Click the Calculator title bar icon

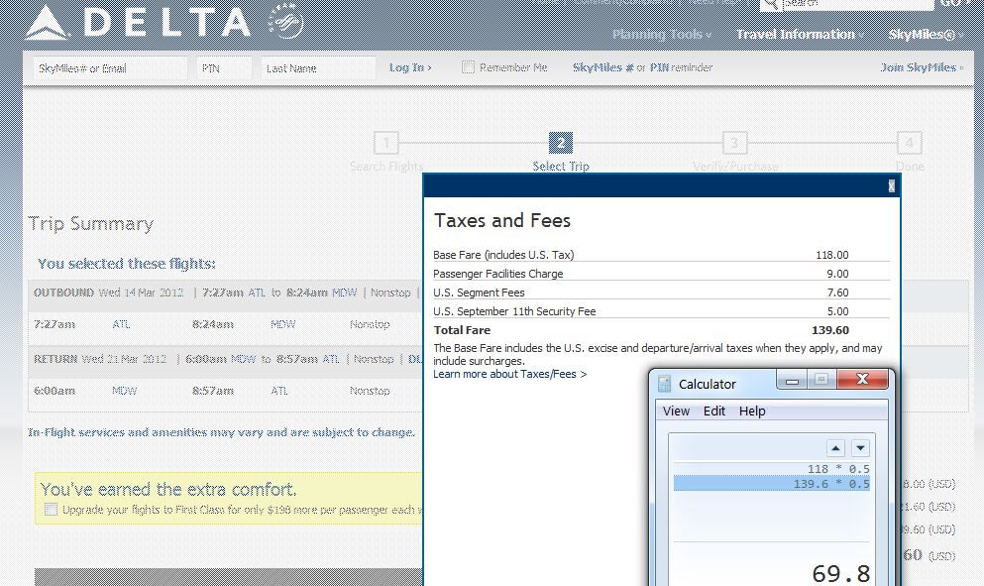click(664, 384)
